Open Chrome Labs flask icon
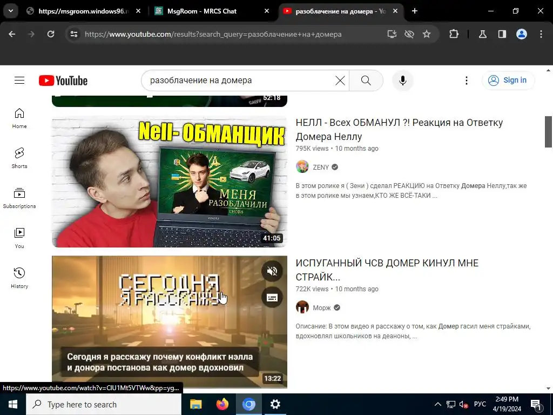This screenshot has width=553, height=415. [x=483, y=34]
